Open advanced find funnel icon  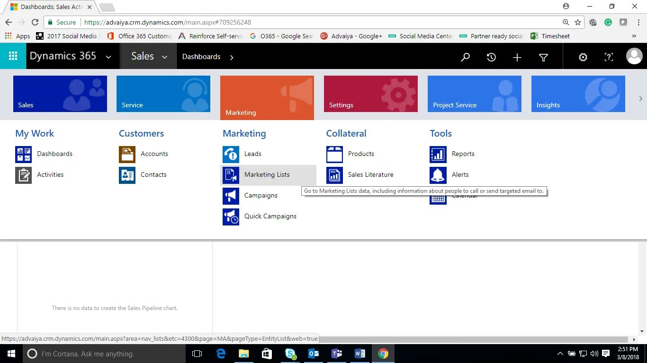click(x=543, y=57)
